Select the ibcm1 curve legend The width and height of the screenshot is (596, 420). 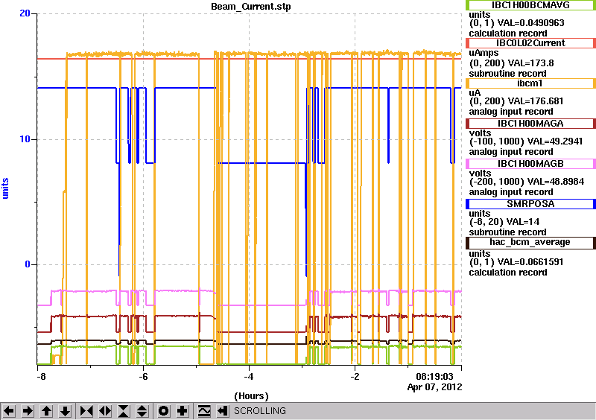[530, 83]
